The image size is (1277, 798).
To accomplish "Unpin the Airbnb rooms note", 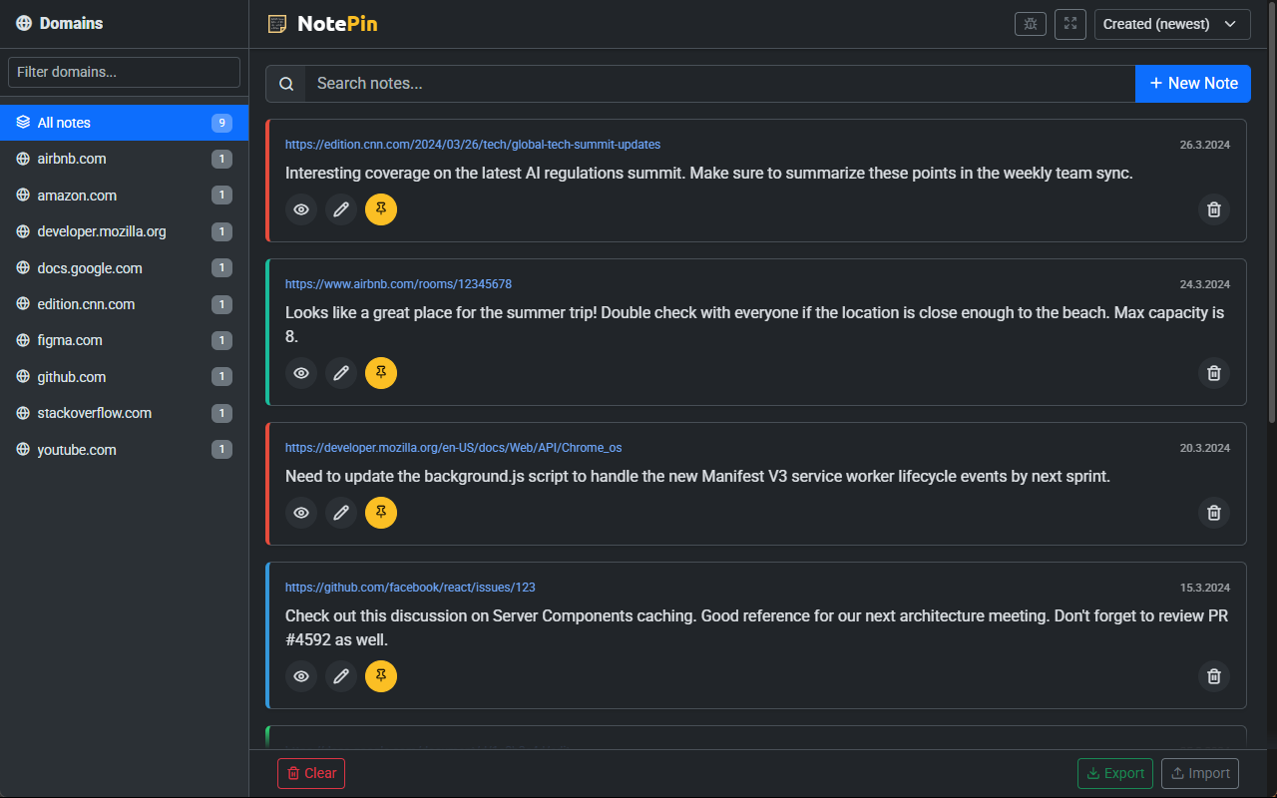I will (381, 373).
